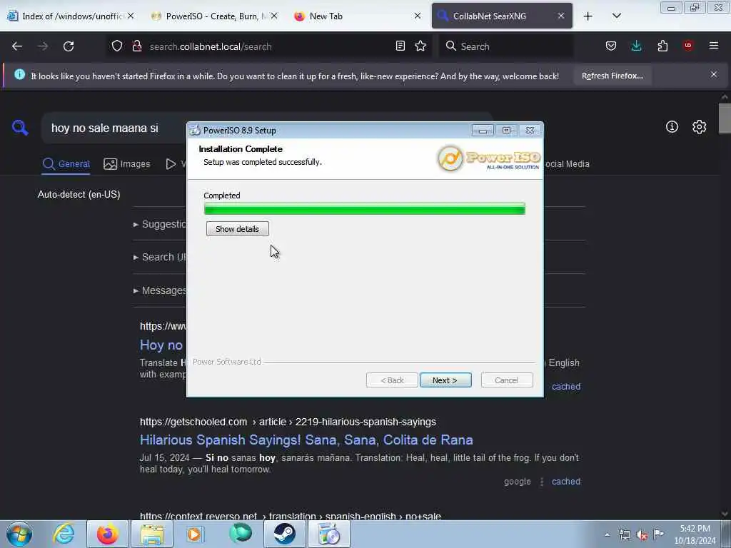Open Windows Media Player from taskbar

(195, 534)
